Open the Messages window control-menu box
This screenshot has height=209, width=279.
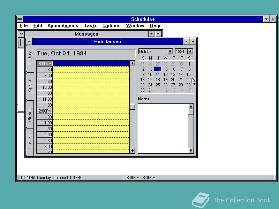pyautogui.click(x=21, y=33)
